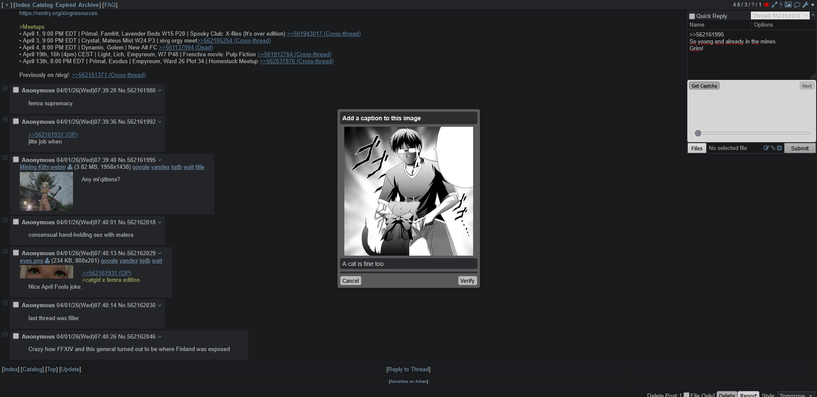
Task: Open the Style Tomorrow dropdown
Action: (x=796, y=395)
